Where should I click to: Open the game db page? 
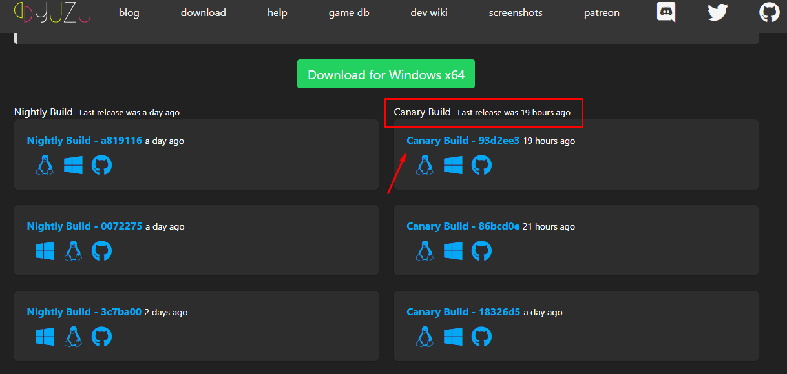pos(349,13)
